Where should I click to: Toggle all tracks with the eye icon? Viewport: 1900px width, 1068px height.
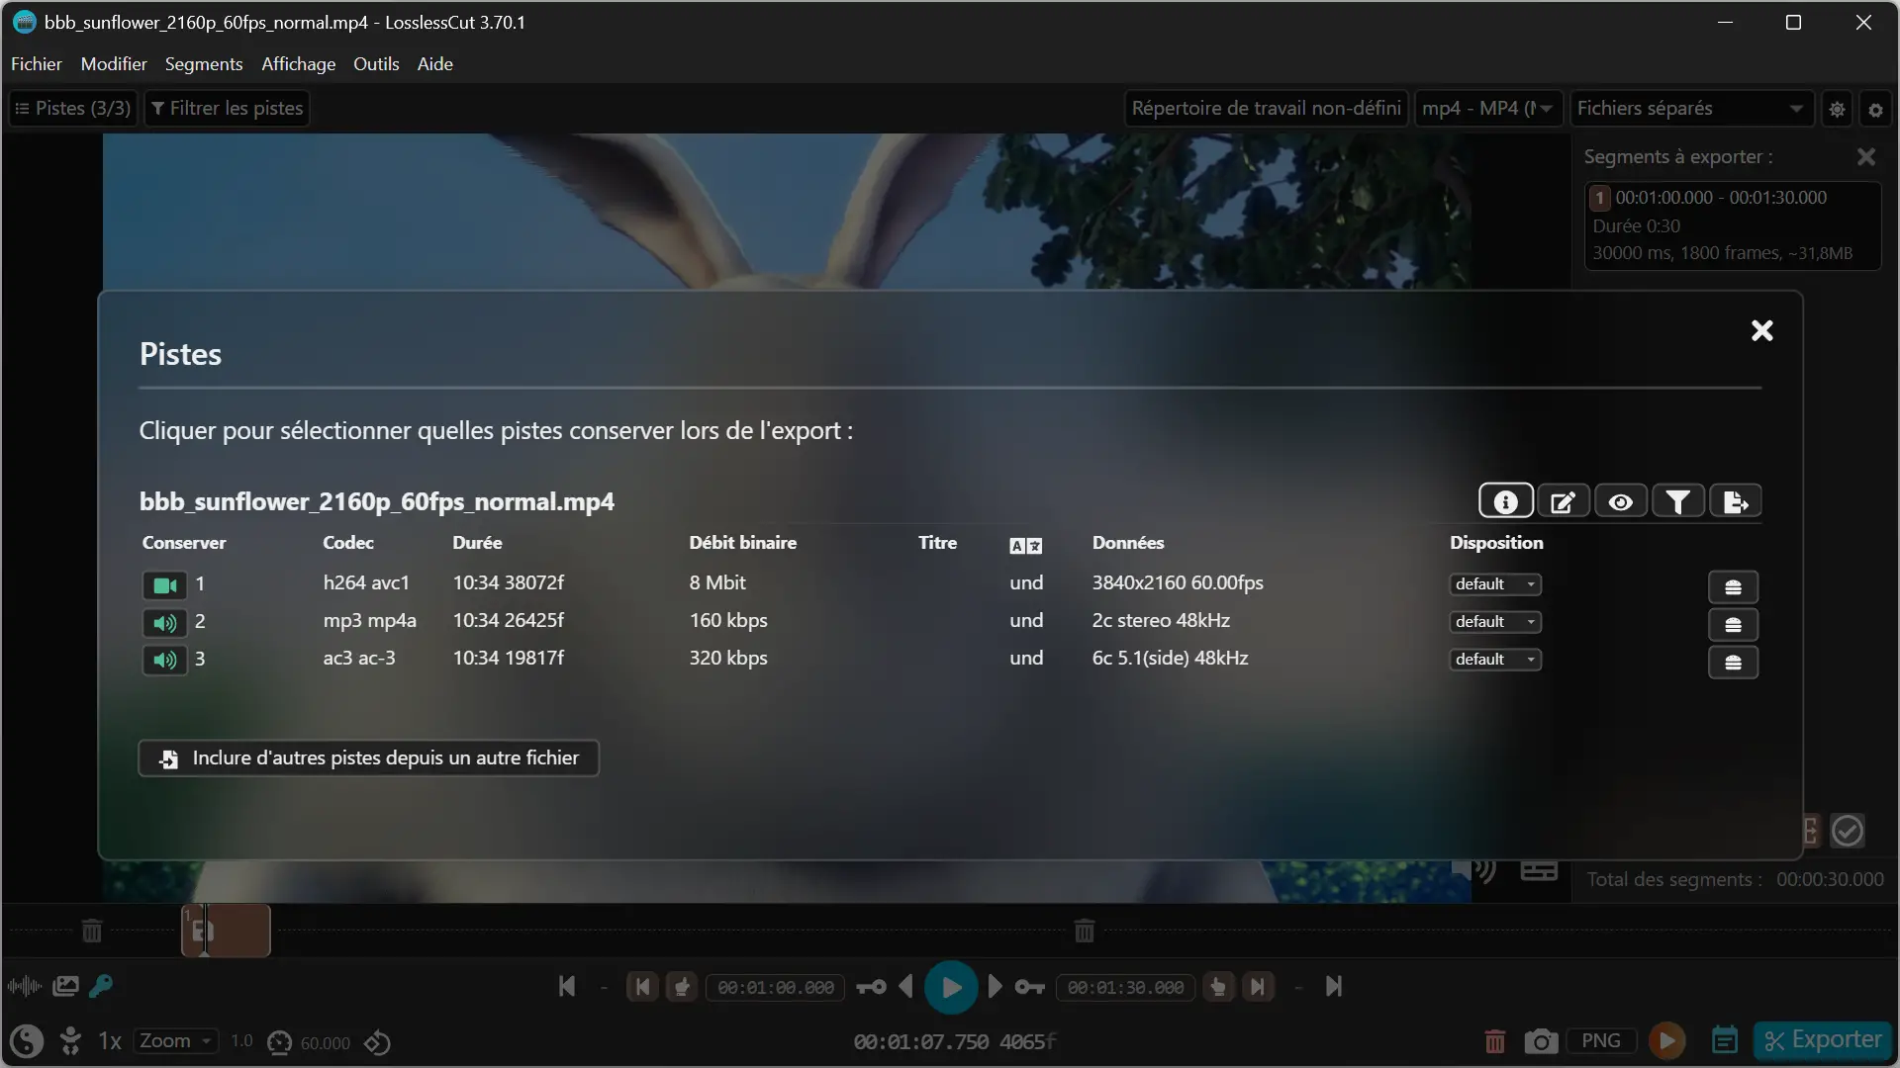click(1620, 502)
